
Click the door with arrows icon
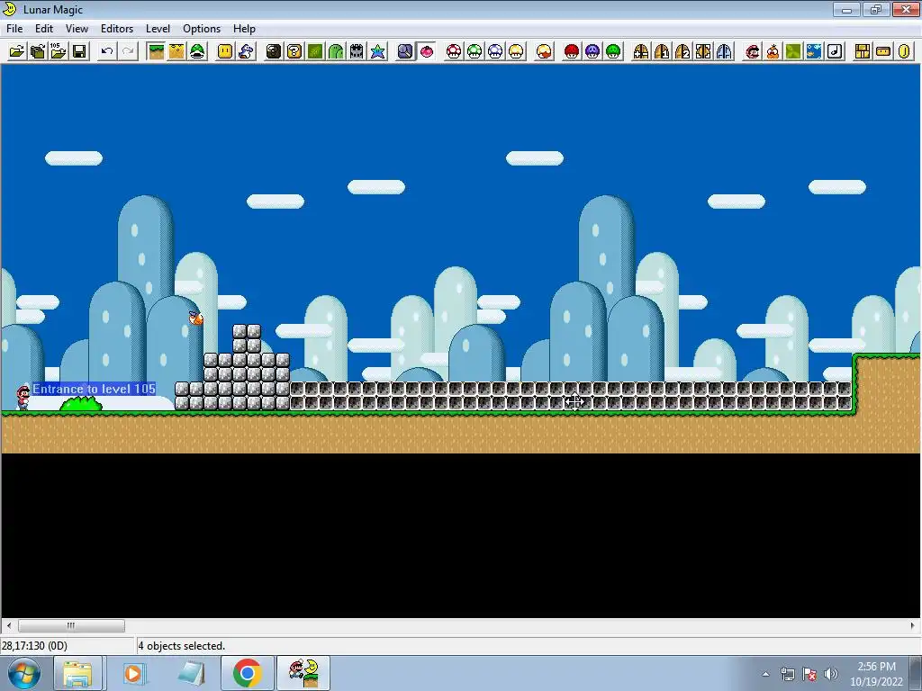pyautogui.click(x=703, y=51)
